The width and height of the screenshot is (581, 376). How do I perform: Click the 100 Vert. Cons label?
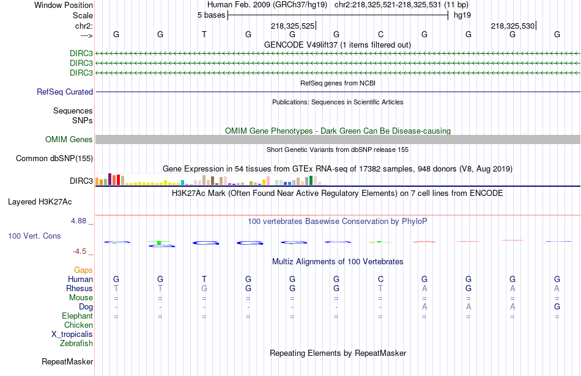click(34, 236)
